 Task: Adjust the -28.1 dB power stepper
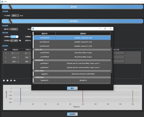pos(18,62)
